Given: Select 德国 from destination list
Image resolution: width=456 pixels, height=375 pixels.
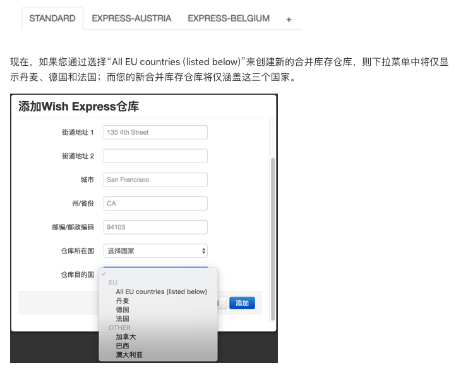Looking at the screenshot, I should click(x=123, y=310).
